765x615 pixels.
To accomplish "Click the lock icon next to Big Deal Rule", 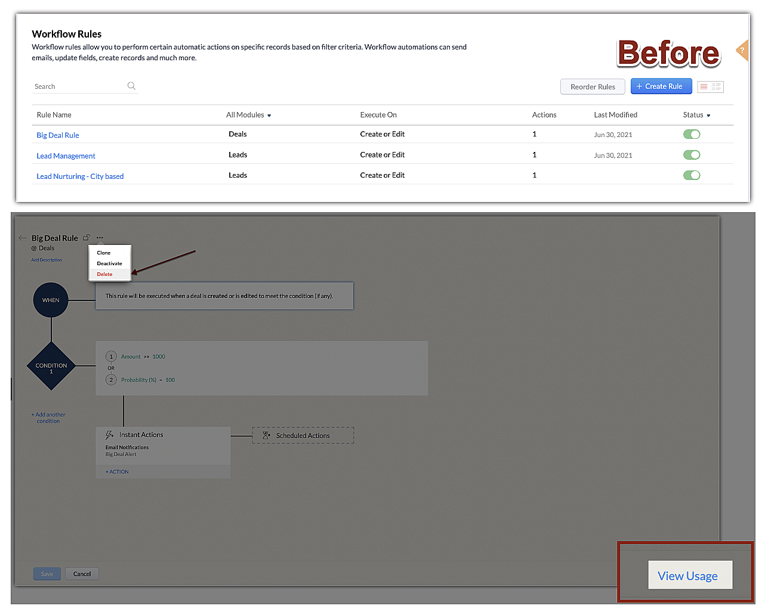I will click(x=87, y=237).
